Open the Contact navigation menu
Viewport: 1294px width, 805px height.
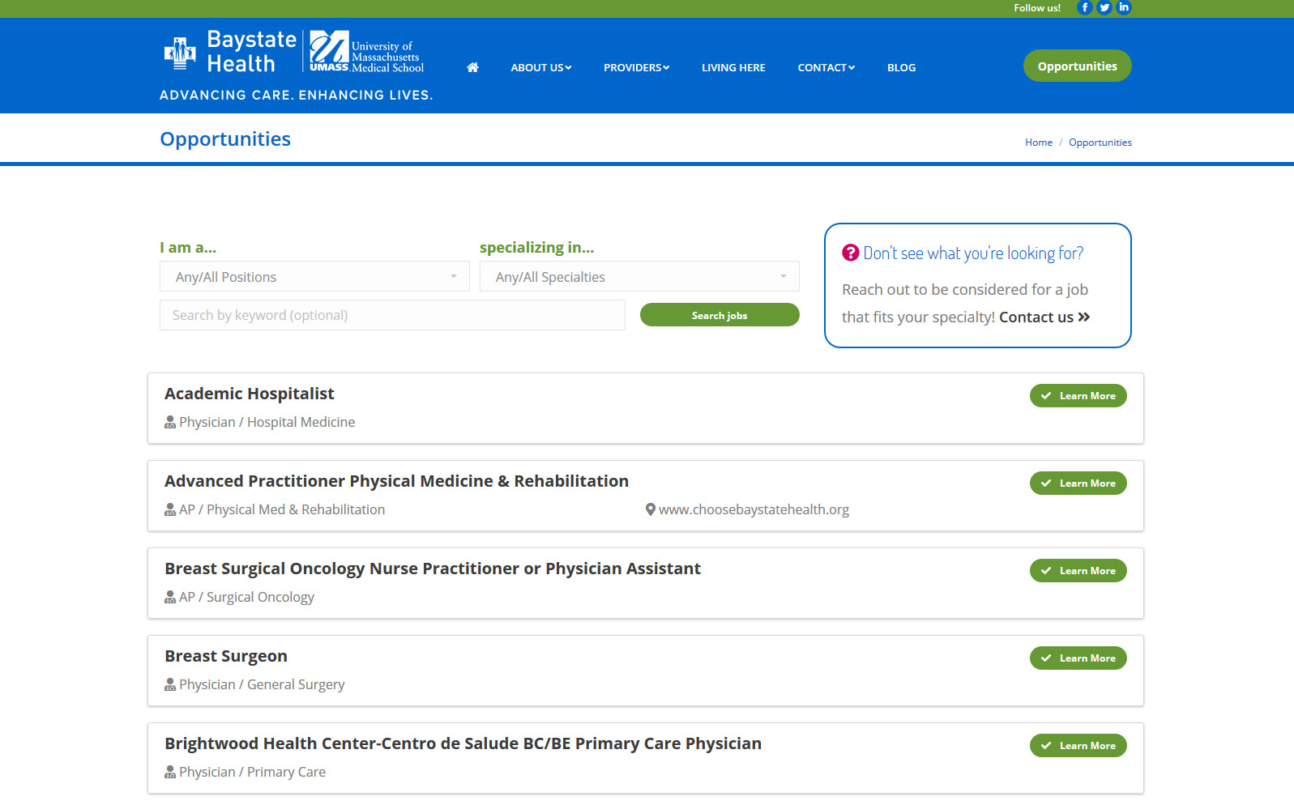click(826, 68)
